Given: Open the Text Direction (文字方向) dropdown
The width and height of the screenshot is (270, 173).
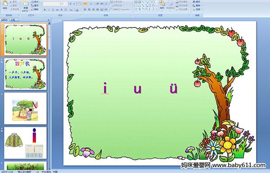Looking at the screenshot, I should (117, 2).
